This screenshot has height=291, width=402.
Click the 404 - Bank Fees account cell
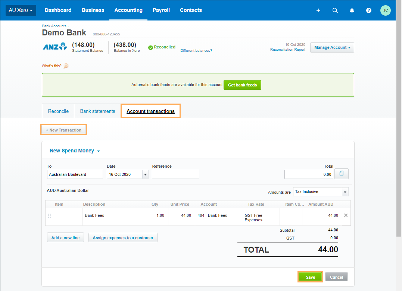(218, 217)
